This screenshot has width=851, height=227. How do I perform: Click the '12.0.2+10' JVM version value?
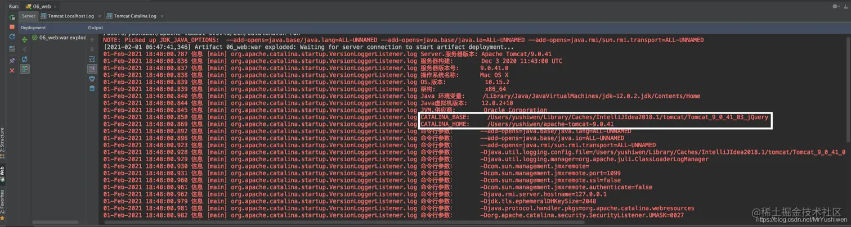[498, 103]
